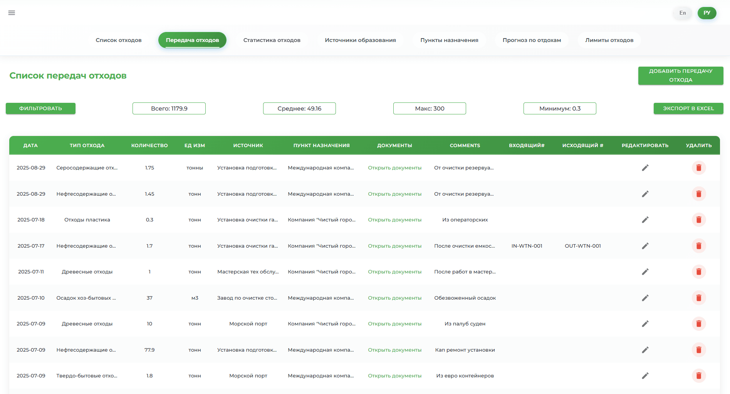Switch to the Список отходов tab
Screen dimensions: 730x394
tap(119, 40)
